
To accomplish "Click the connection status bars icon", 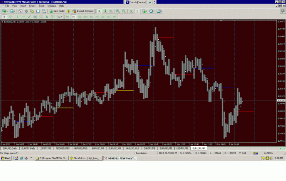I will (x=255, y=153).
